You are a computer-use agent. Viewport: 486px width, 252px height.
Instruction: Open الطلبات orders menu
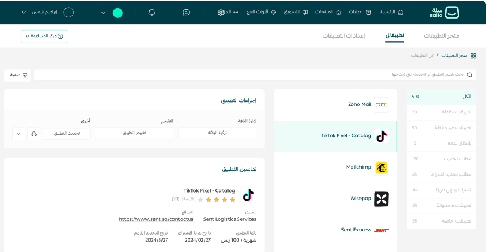pos(360,12)
